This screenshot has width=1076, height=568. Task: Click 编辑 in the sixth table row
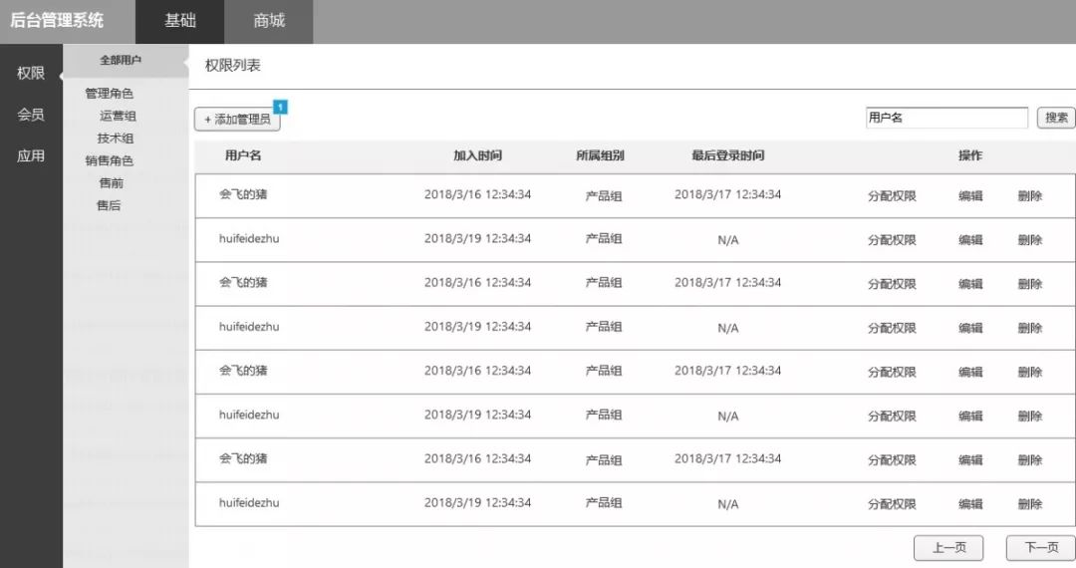click(970, 416)
